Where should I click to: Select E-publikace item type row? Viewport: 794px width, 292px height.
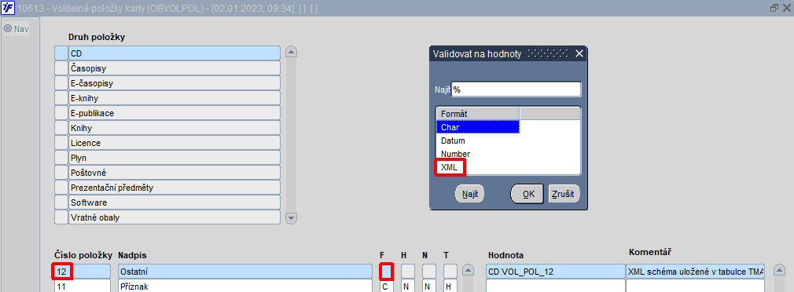[175, 113]
